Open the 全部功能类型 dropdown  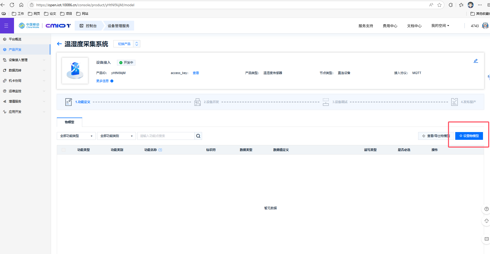coord(76,136)
